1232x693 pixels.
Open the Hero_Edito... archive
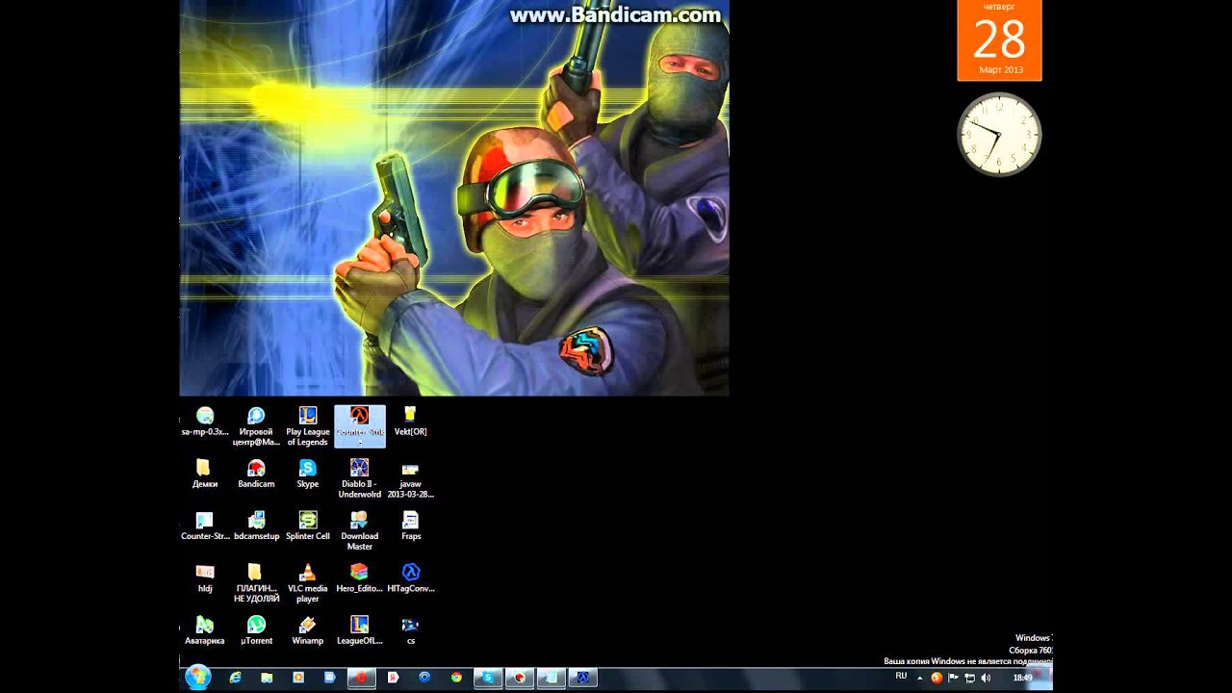pos(360,577)
